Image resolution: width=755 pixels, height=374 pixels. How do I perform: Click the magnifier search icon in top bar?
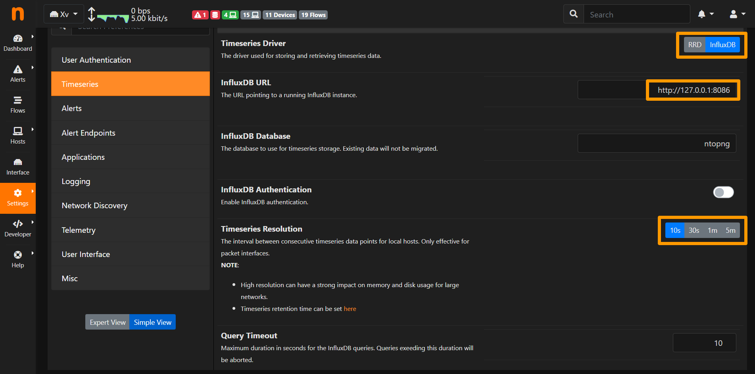click(x=574, y=14)
